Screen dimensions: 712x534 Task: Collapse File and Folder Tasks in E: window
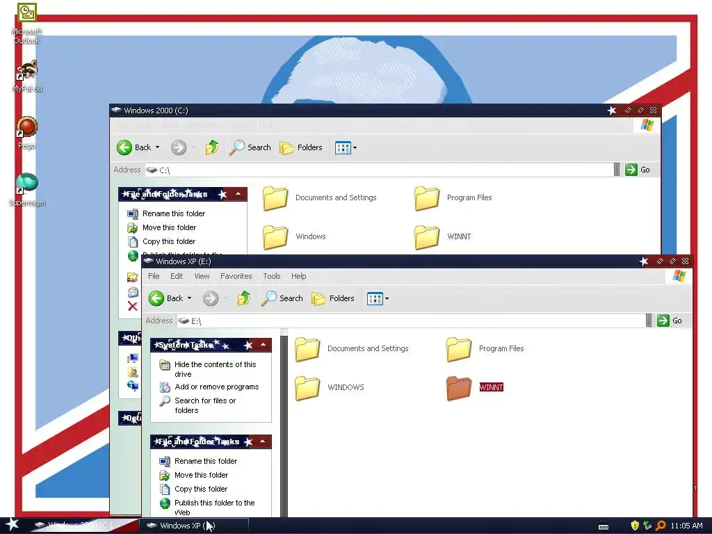pos(263,442)
